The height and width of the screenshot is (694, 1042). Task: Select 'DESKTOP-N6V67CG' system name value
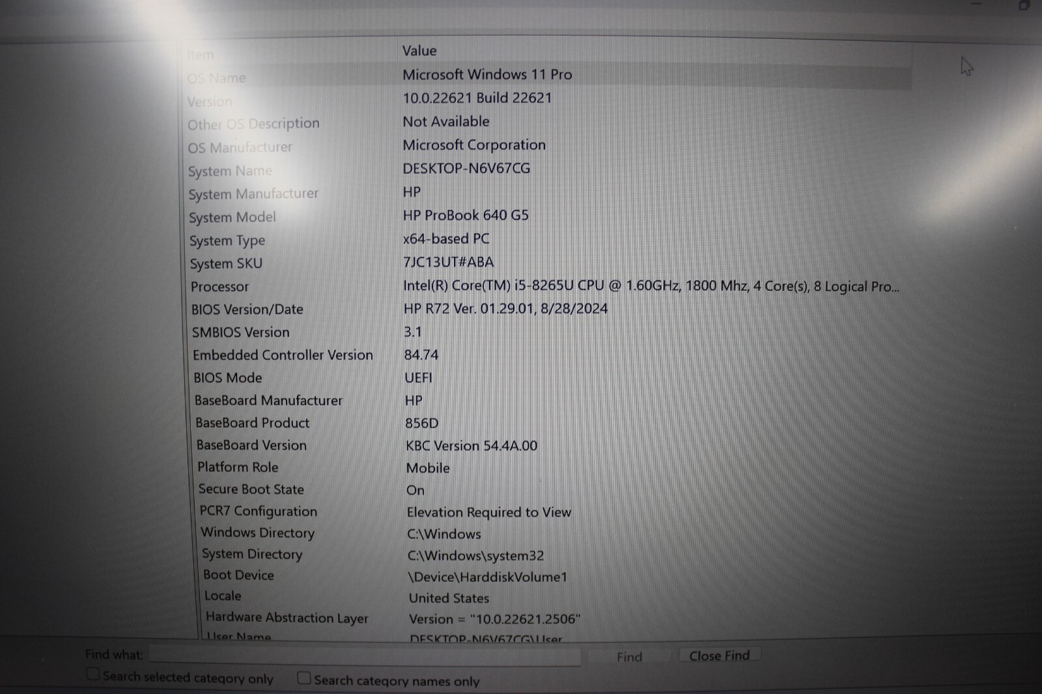tap(466, 169)
